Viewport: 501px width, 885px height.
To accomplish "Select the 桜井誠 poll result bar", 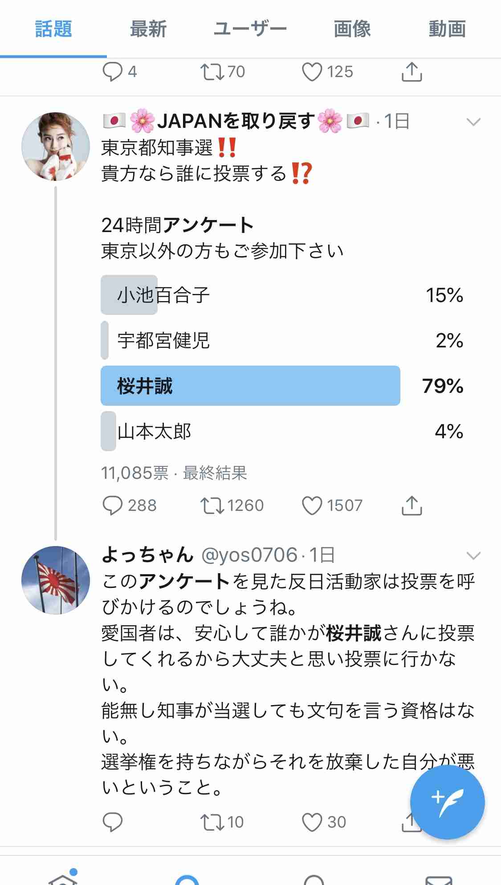I will (x=282, y=386).
